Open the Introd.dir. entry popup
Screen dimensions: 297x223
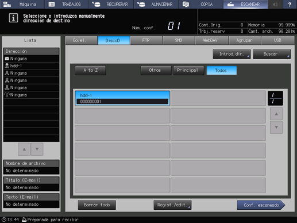click(232, 54)
